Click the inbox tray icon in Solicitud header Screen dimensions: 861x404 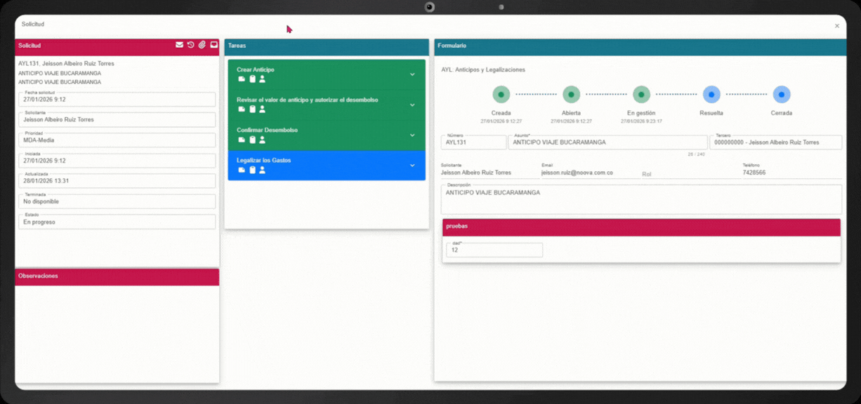(x=213, y=45)
